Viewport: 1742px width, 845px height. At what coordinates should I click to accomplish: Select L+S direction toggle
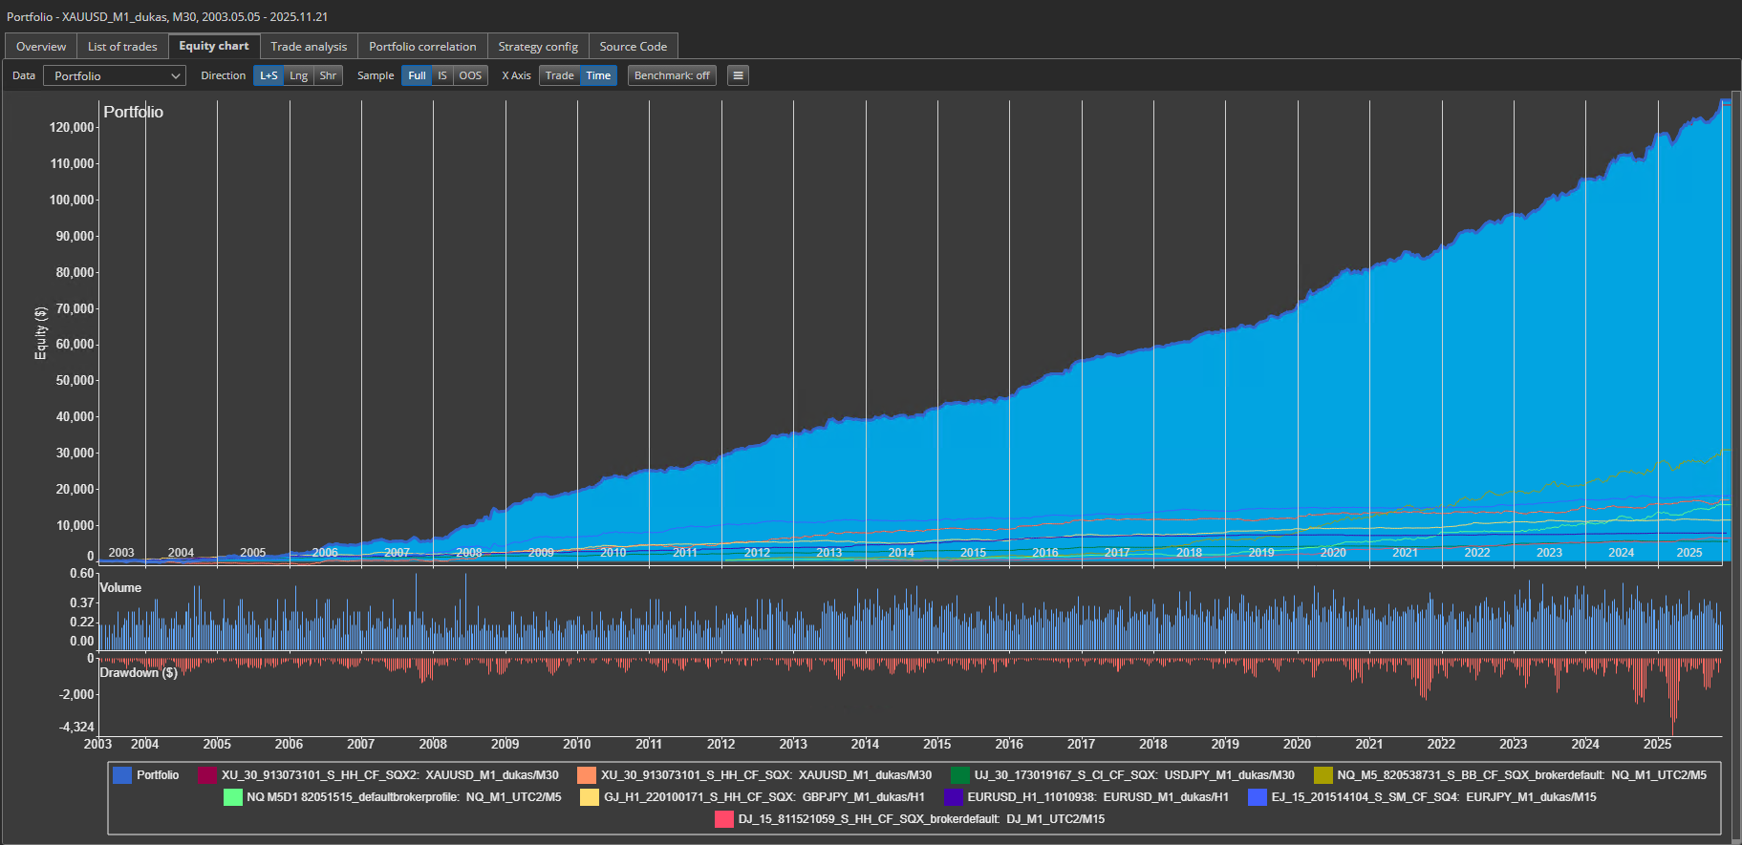tap(269, 75)
